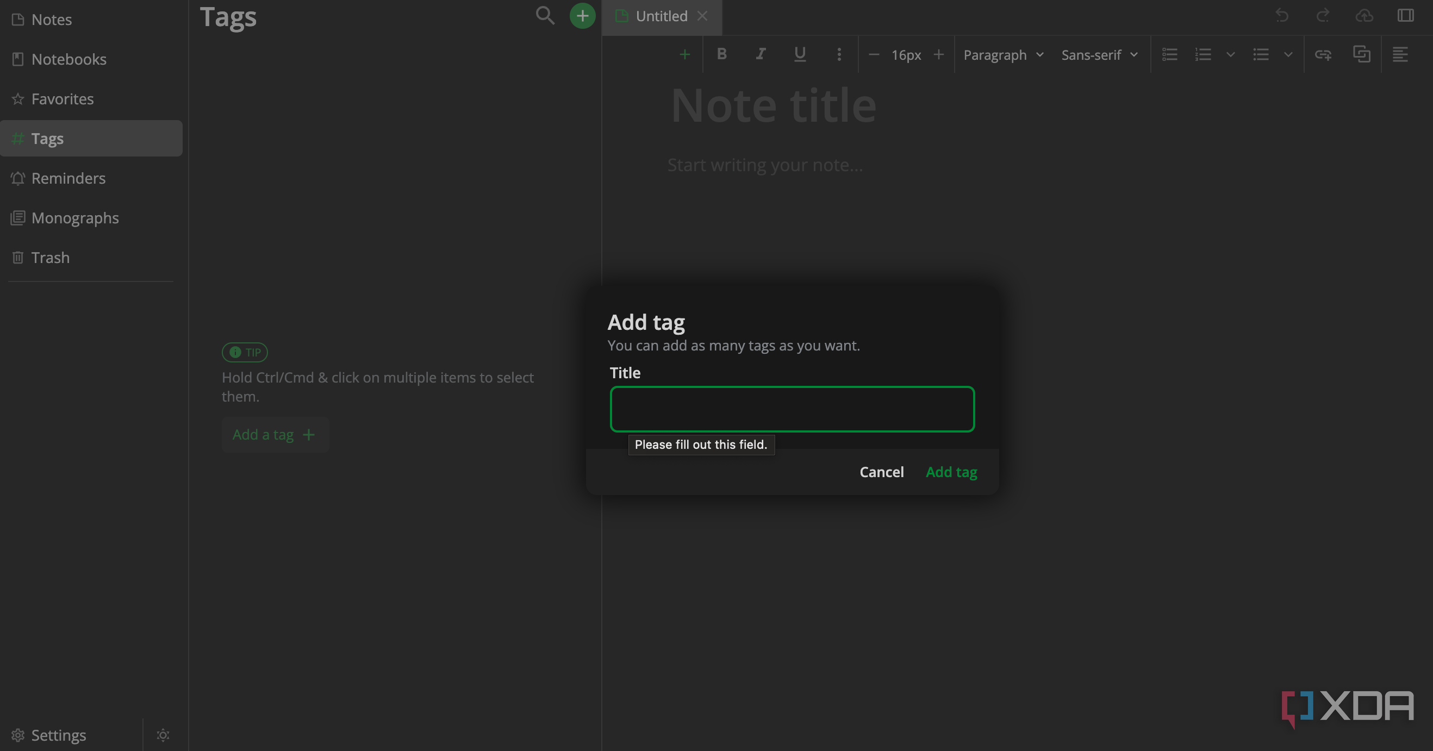Toggle the editor side panel icon
1433x751 pixels.
pyautogui.click(x=1405, y=16)
